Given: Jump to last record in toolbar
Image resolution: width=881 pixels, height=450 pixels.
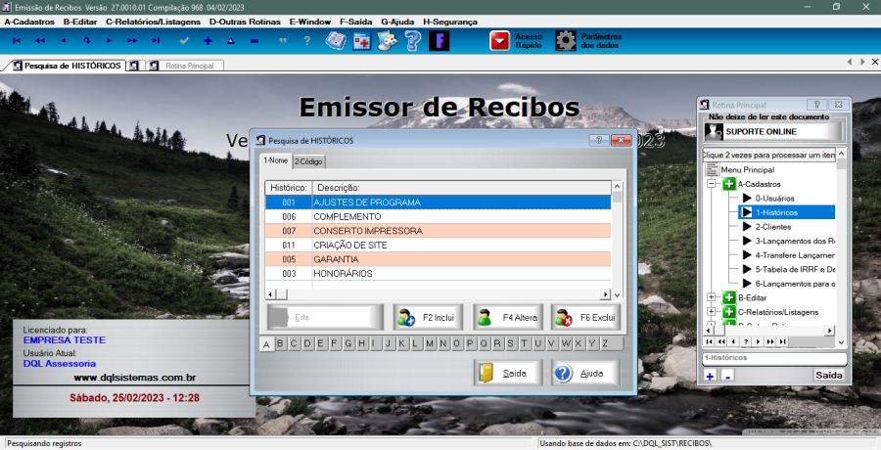Looking at the screenshot, I should pos(156,41).
